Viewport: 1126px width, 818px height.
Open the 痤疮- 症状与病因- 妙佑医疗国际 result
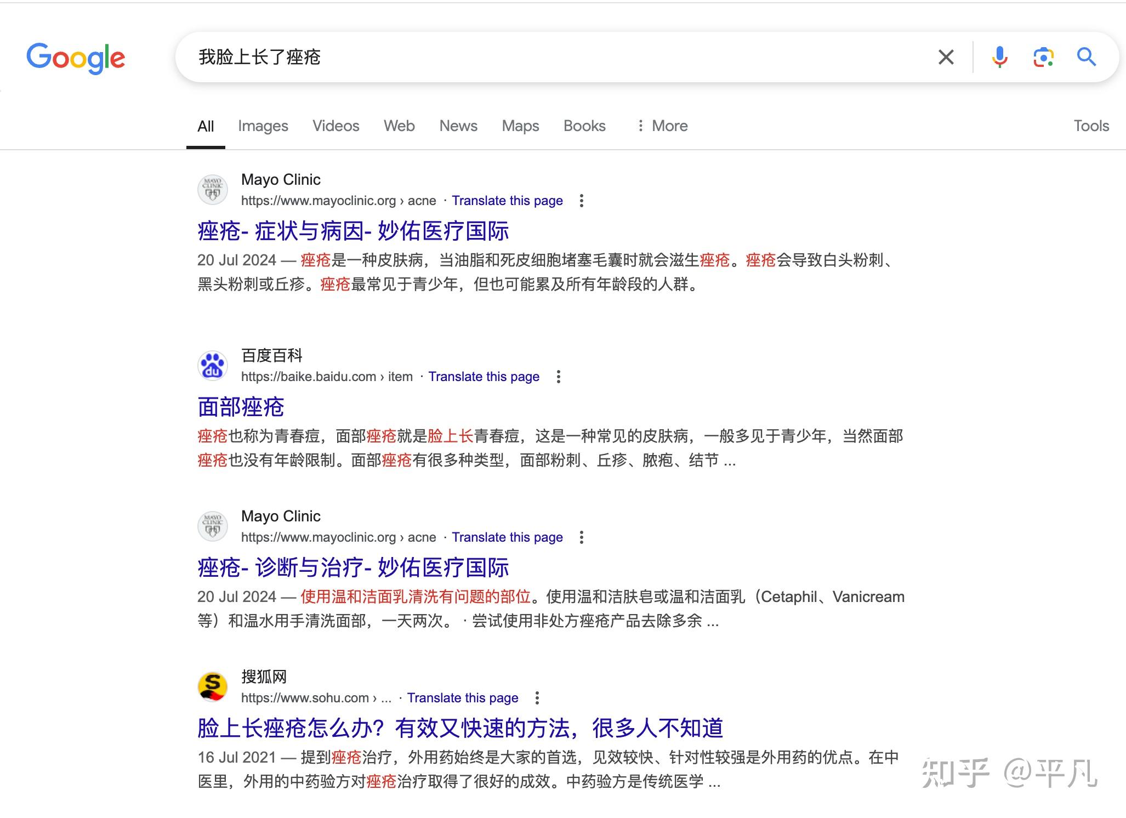pyautogui.click(x=353, y=231)
